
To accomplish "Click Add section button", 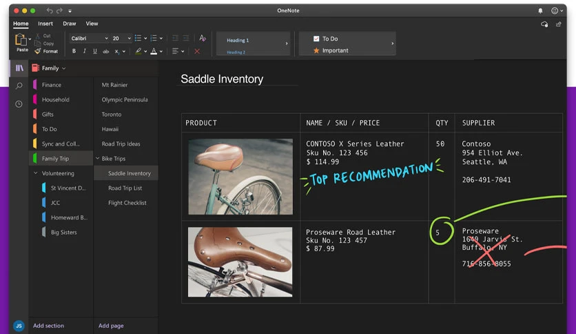I will pyautogui.click(x=48, y=326).
